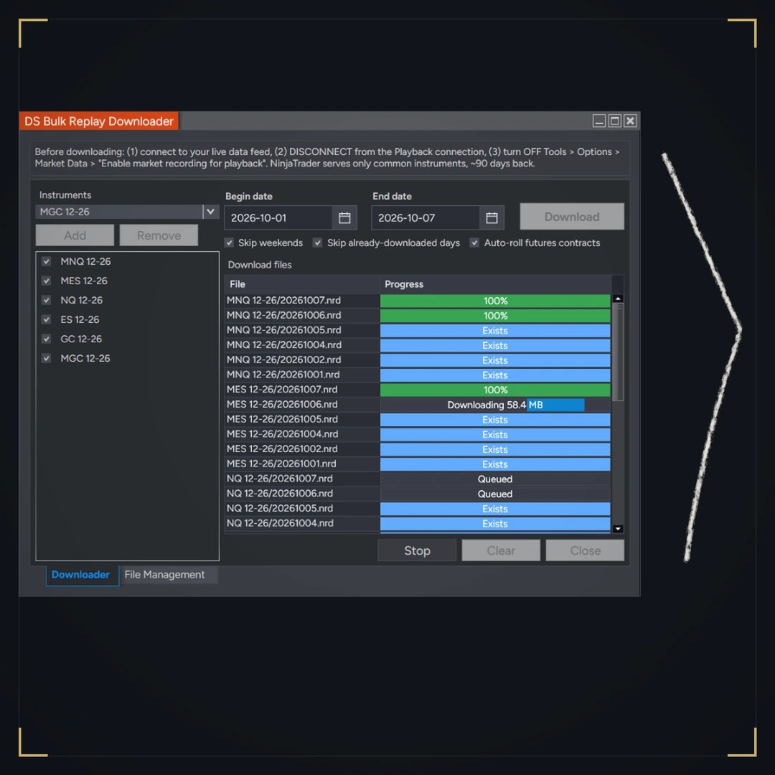Click the Progress column header
The width and height of the screenshot is (775, 775).
494,284
